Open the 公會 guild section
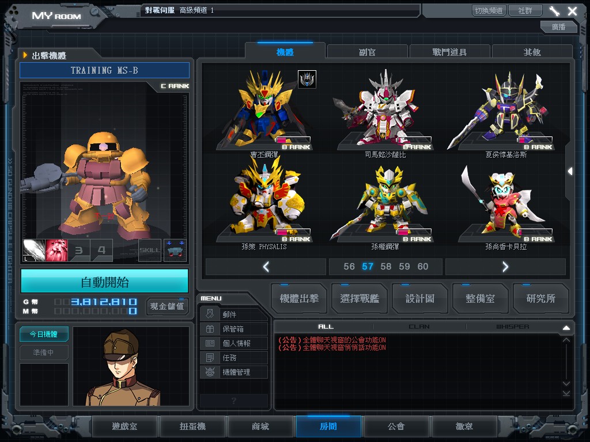This screenshot has width=590, height=442. [x=396, y=426]
